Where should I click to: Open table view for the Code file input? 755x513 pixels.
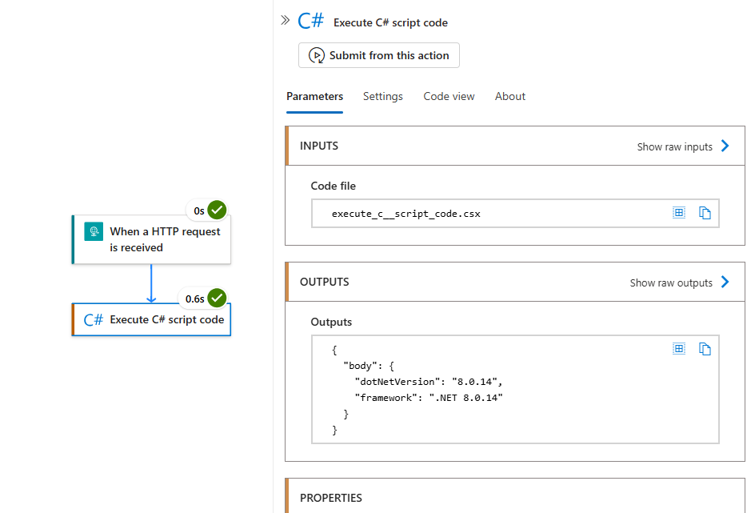coord(679,212)
